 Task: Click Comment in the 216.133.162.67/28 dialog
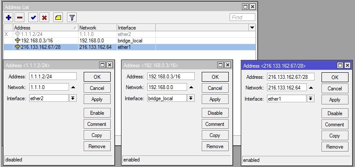[x=335, y=124]
